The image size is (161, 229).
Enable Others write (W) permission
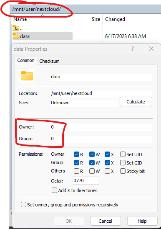click(92, 171)
